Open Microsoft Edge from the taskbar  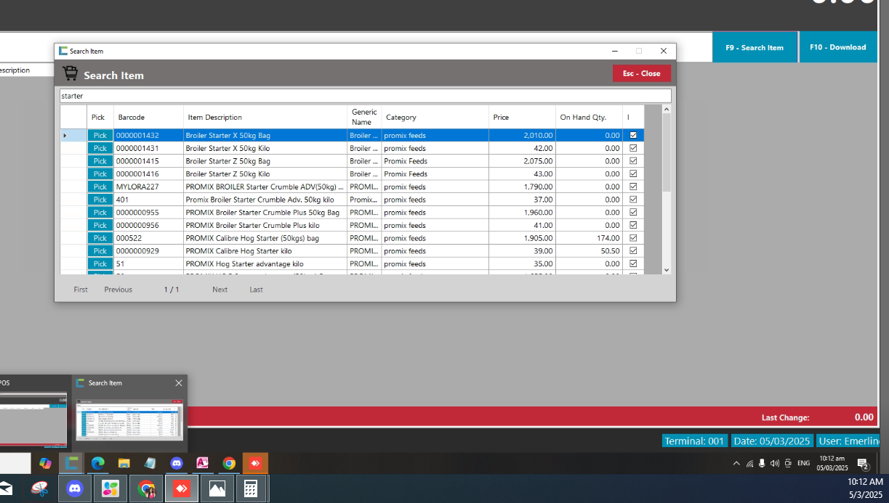coord(98,463)
